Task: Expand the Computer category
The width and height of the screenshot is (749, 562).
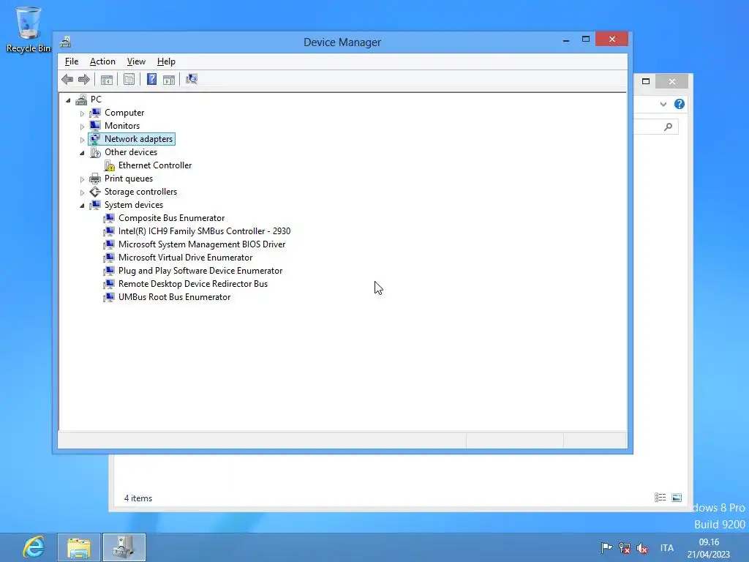Action: [x=82, y=113]
